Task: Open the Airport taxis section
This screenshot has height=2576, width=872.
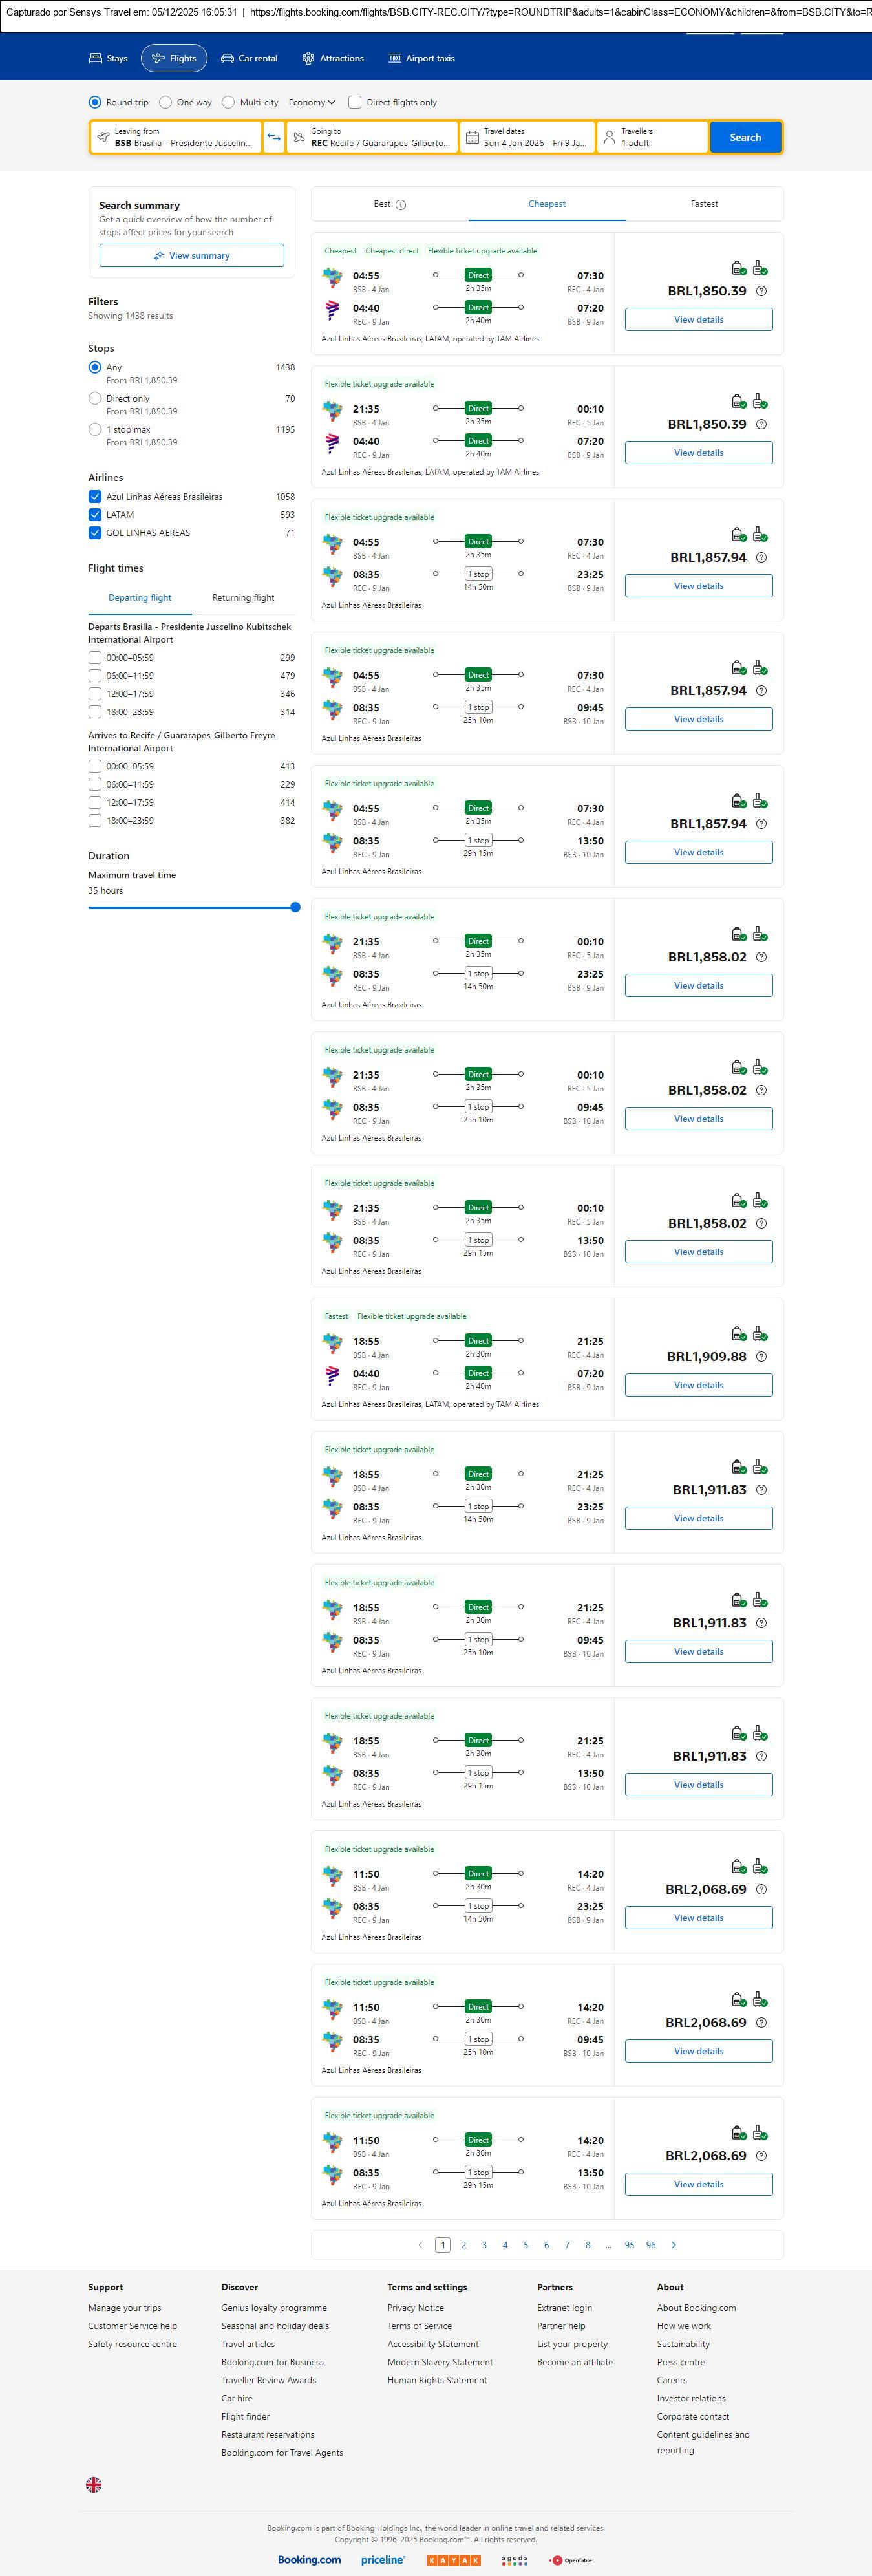Action: 421,59
